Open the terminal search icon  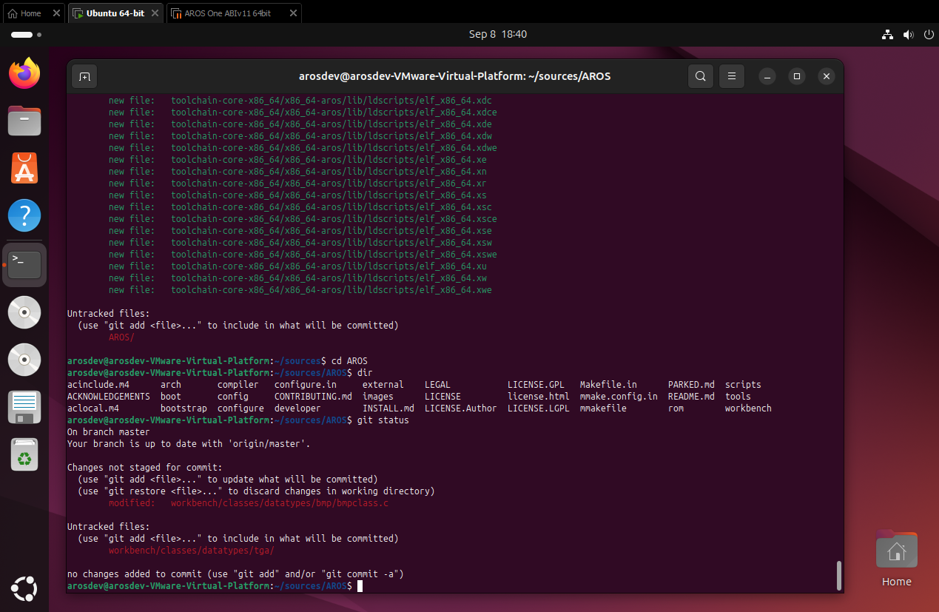click(x=700, y=76)
